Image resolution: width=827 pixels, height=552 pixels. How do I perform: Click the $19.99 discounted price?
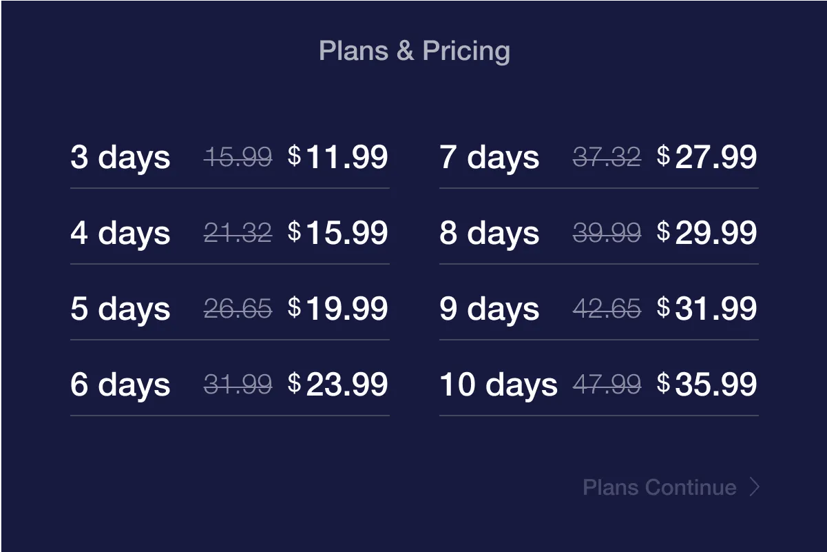(x=338, y=309)
